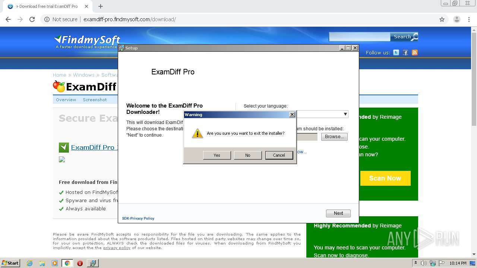Click the taskbar clock 10:14 PM
Image resolution: width=477 pixels, height=268 pixels.
point(458,263)
